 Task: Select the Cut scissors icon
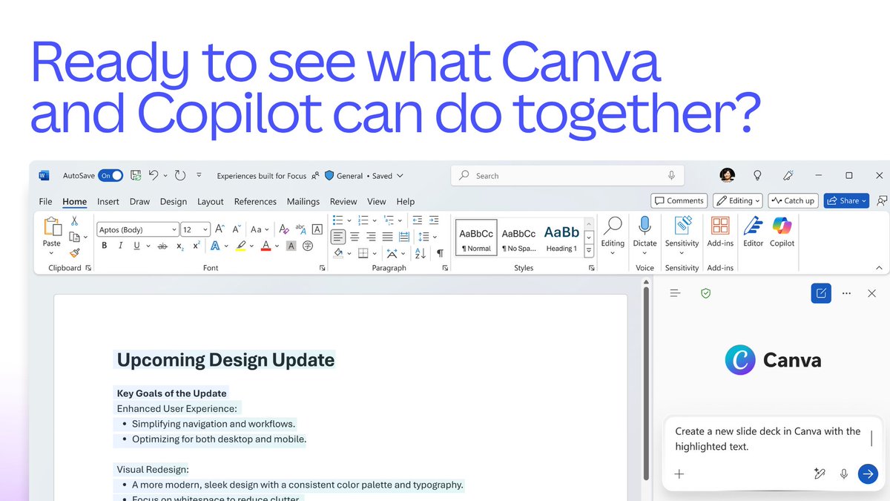(x=74, y=220)
